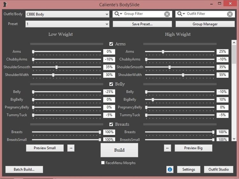Screen dimensions: 239x179
Task: Click the High Weight heading
Action: tap(178, 34)
